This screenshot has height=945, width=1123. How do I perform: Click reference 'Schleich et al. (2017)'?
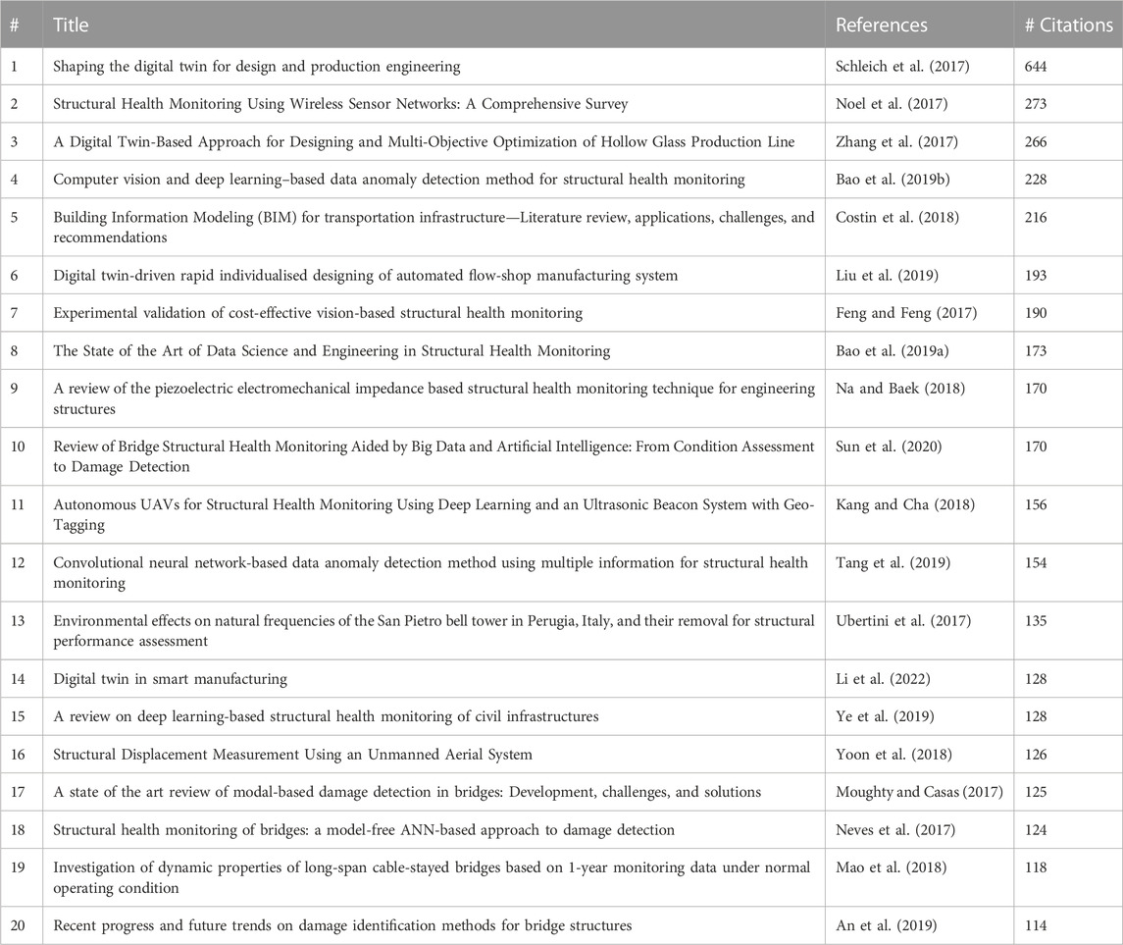[x=902, y=67]
